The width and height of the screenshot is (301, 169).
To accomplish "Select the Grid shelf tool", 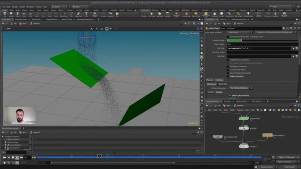I will (30, 14).
